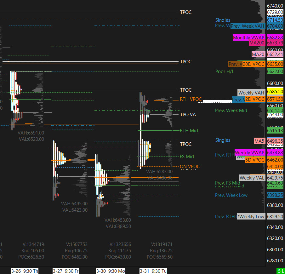
Task: Select the 3-31 9:30 Tu date marker
Action: (153, 271)
